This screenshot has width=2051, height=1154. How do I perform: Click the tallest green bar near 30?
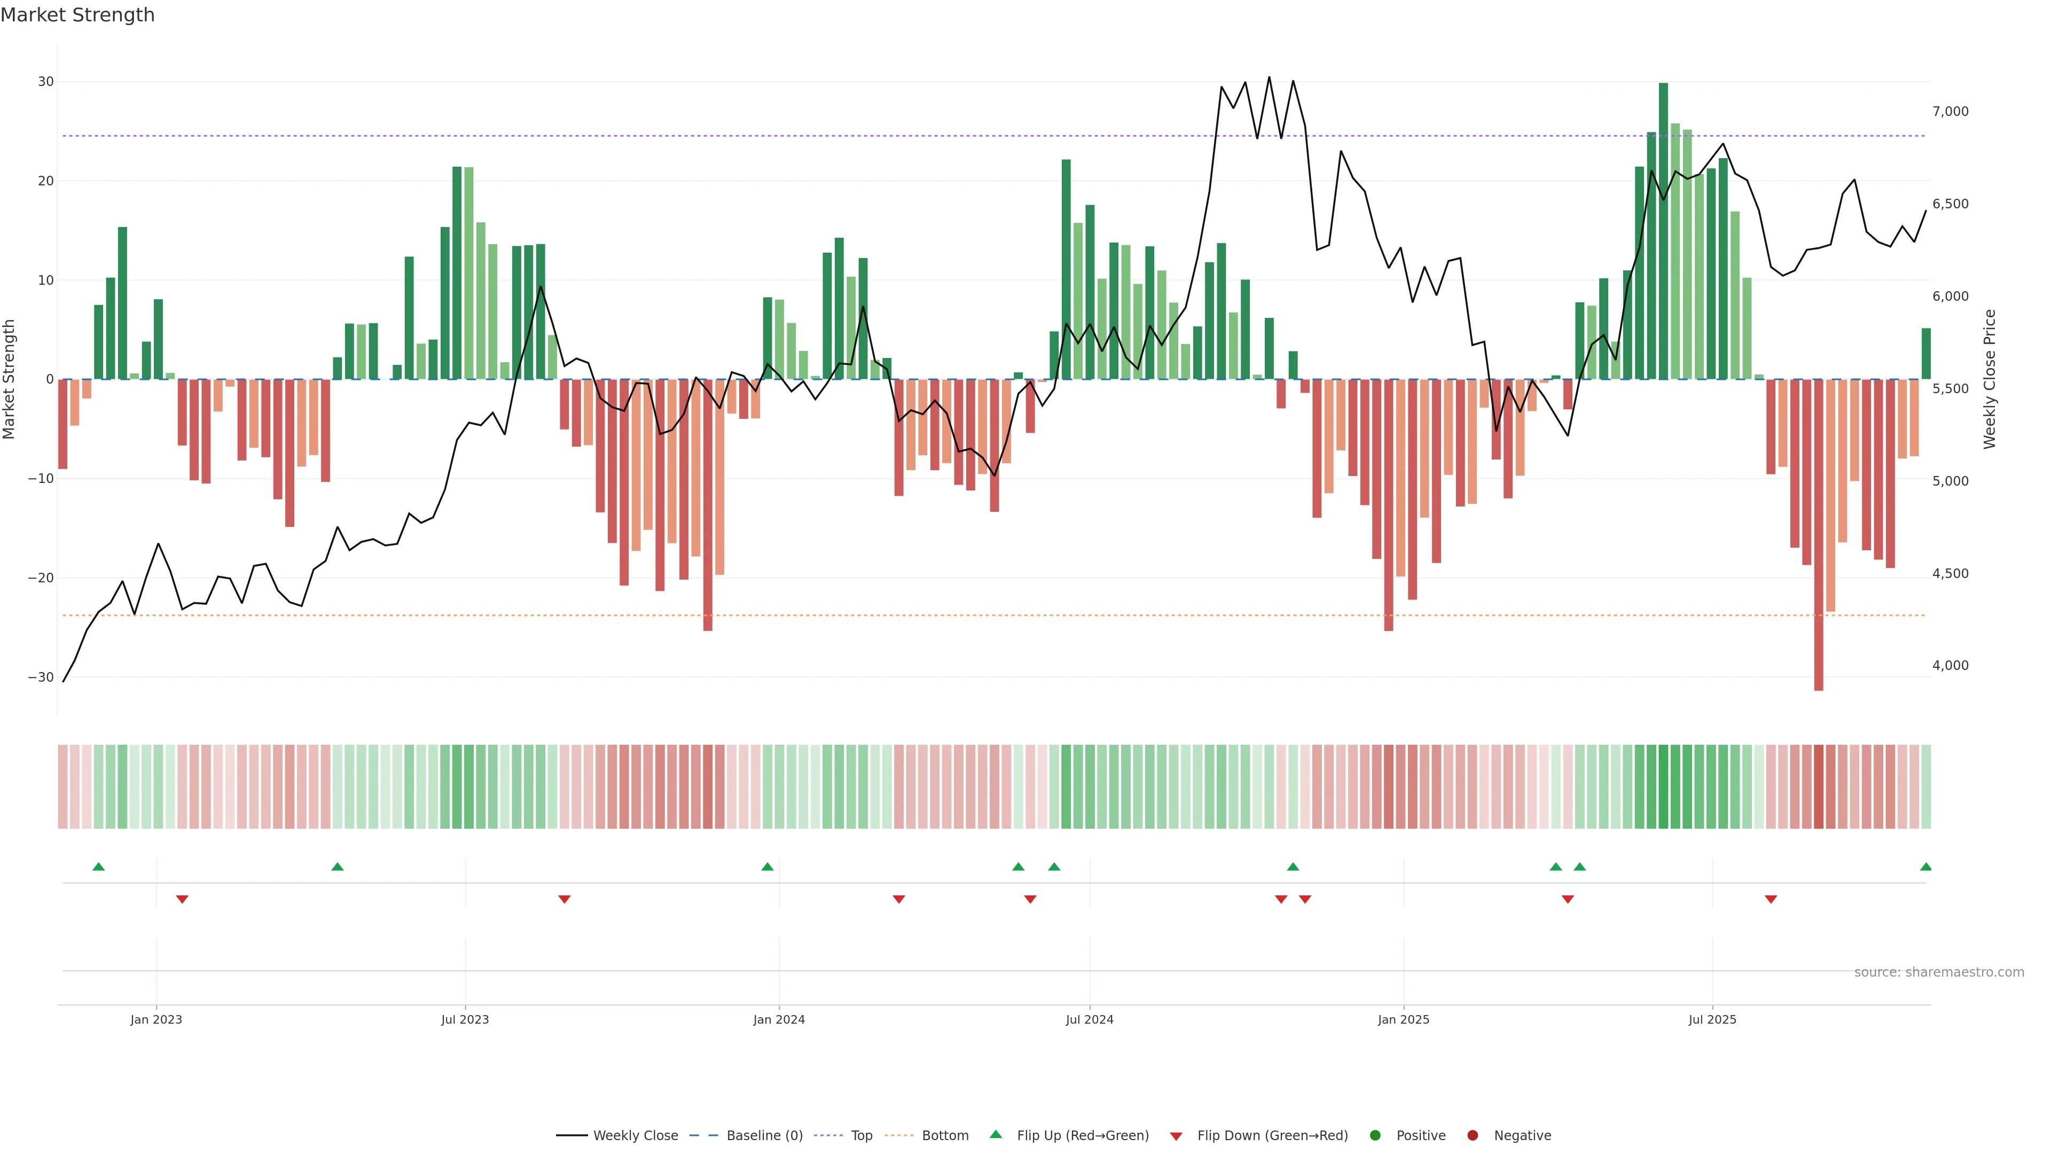pos(1663,231)
